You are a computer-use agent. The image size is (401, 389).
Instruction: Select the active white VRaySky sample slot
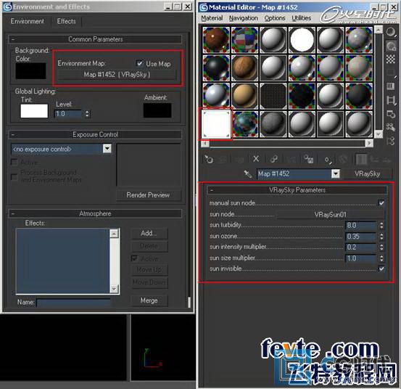click(x=216, y=124)
